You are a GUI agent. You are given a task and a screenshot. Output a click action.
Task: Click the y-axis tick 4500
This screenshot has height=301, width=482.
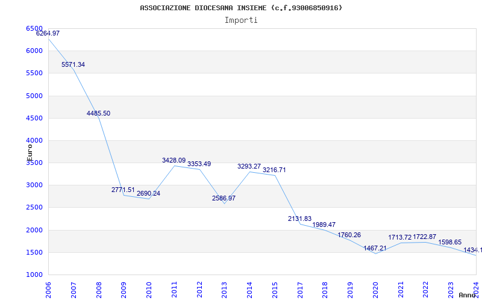click(34, 118)
